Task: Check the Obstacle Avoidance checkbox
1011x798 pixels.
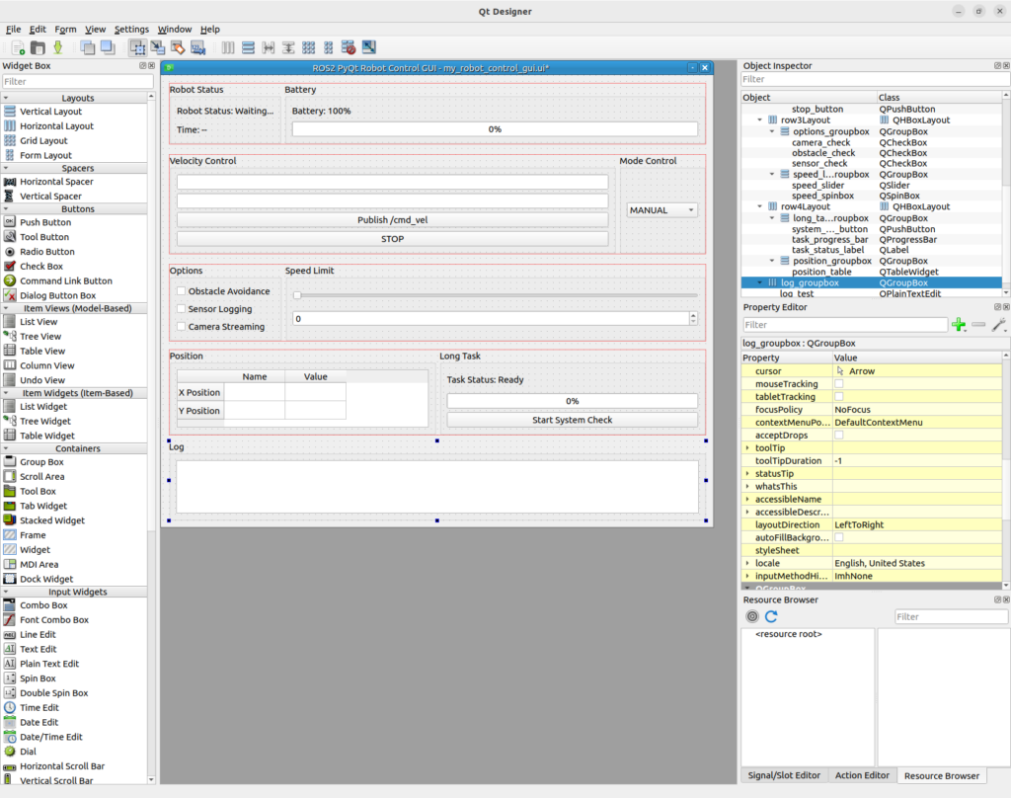Action: point(182,291)
